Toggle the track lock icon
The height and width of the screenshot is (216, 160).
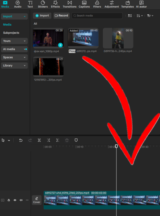coord(9,200)
